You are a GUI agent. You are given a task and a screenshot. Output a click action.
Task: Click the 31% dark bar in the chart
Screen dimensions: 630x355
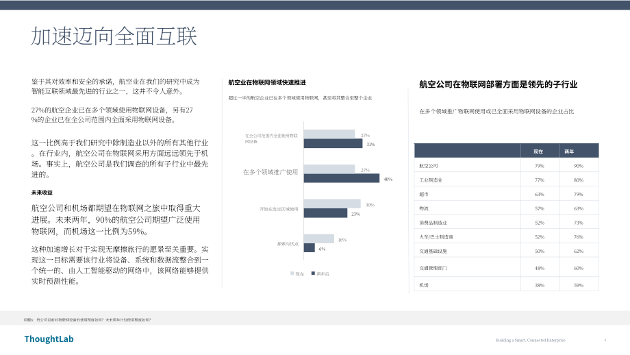point(333,143)
